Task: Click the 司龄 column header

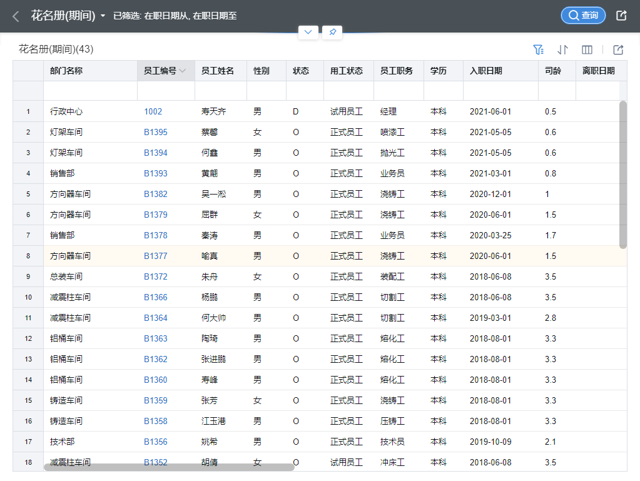Action: click(557, 71)
